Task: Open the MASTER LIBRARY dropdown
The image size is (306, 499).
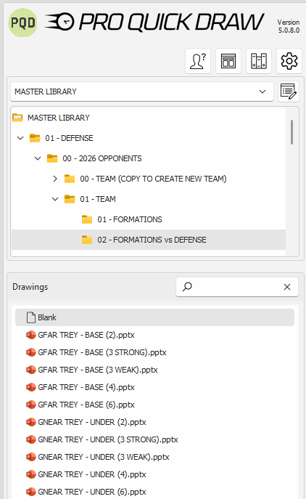Action: (142, 92)
